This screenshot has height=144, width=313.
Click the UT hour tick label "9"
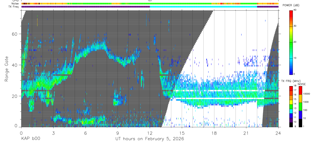(x=118, y=133)
